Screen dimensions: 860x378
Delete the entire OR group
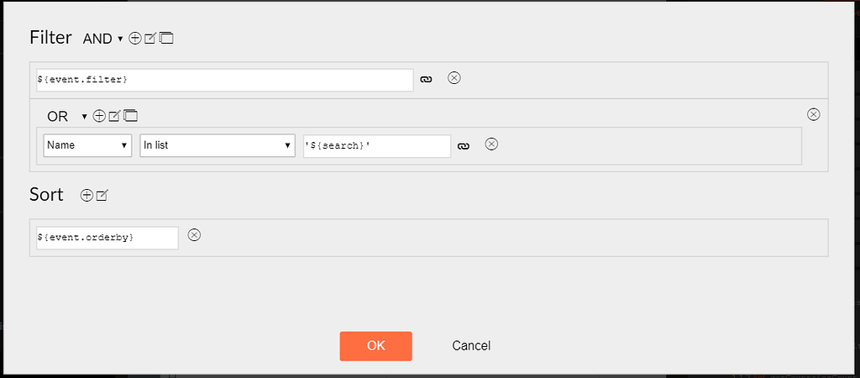(814, 114)
